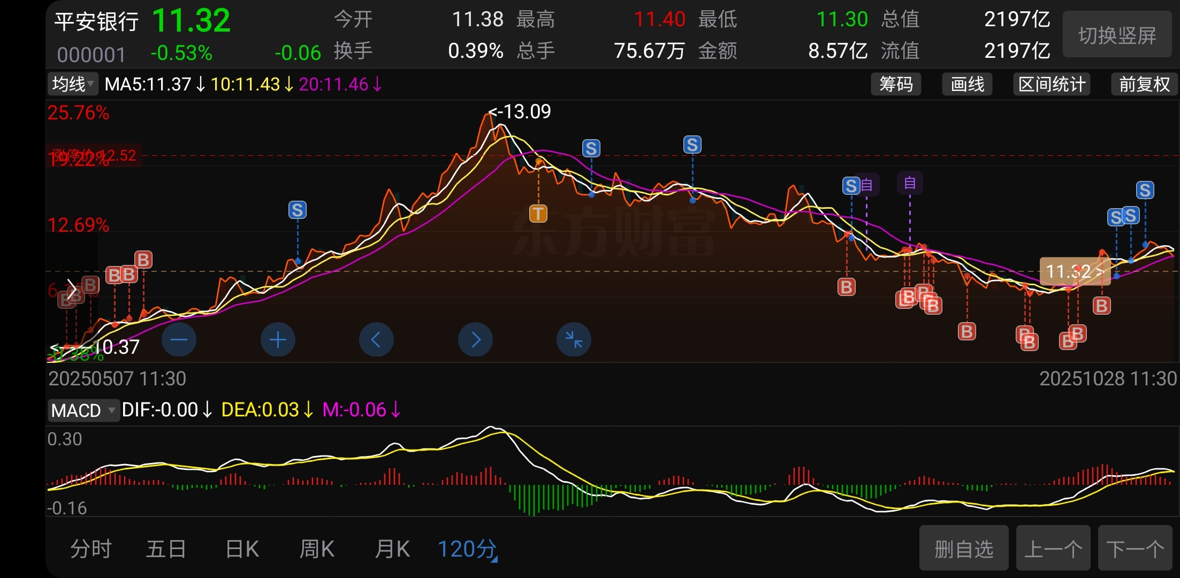This screenshot has width=1180, height=578.
Task: Click the purple 自 marker on chart
Action: coord(910,184)
